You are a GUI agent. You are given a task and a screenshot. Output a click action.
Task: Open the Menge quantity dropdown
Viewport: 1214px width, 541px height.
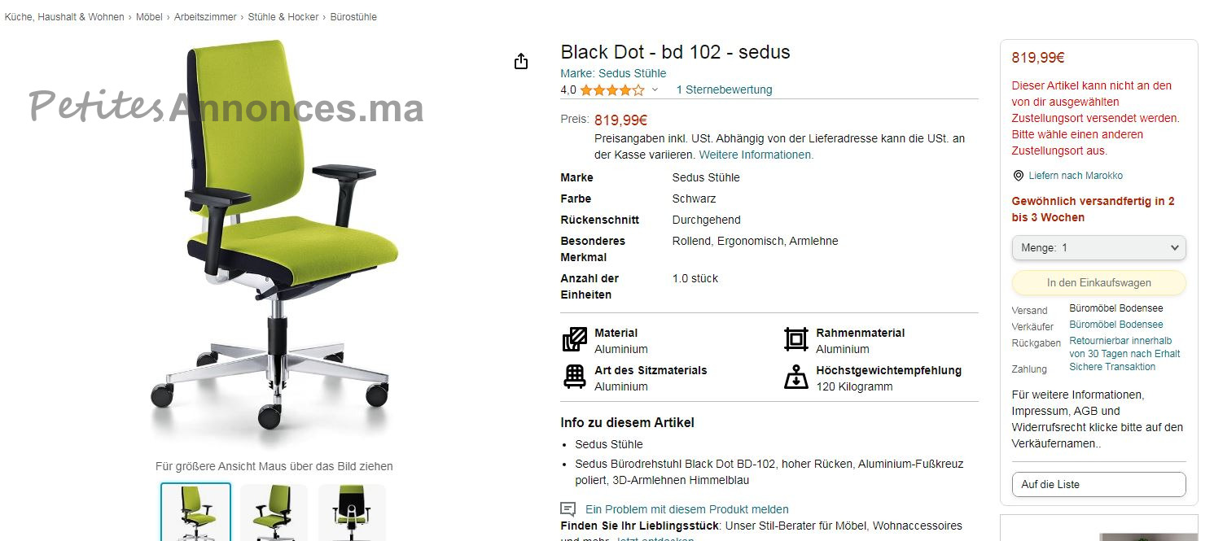(x=1098, y=248)
